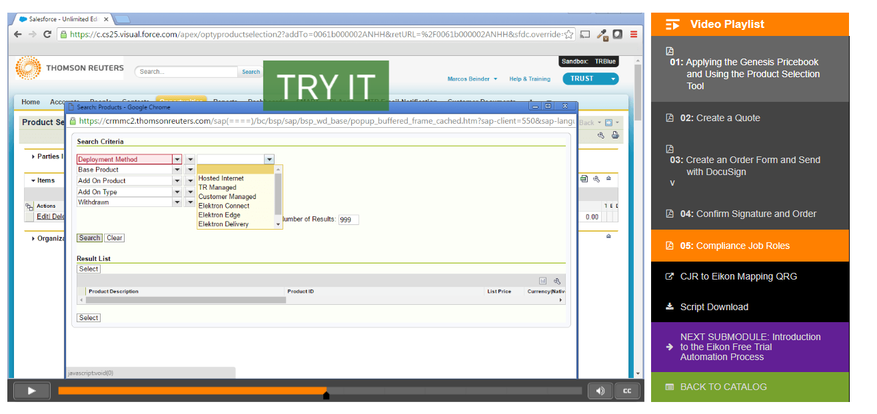Switch to the Home tab in Salesforce
The image size is (877, 414).
coord(31,102)
